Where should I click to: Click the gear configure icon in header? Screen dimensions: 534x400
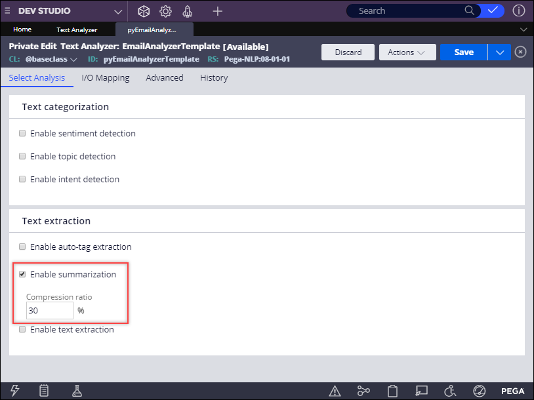pos(165,11)
